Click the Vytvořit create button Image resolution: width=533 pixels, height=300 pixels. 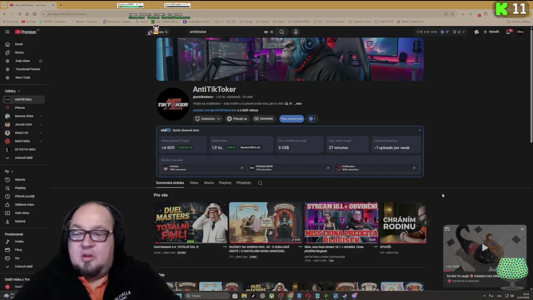point(491,32)
